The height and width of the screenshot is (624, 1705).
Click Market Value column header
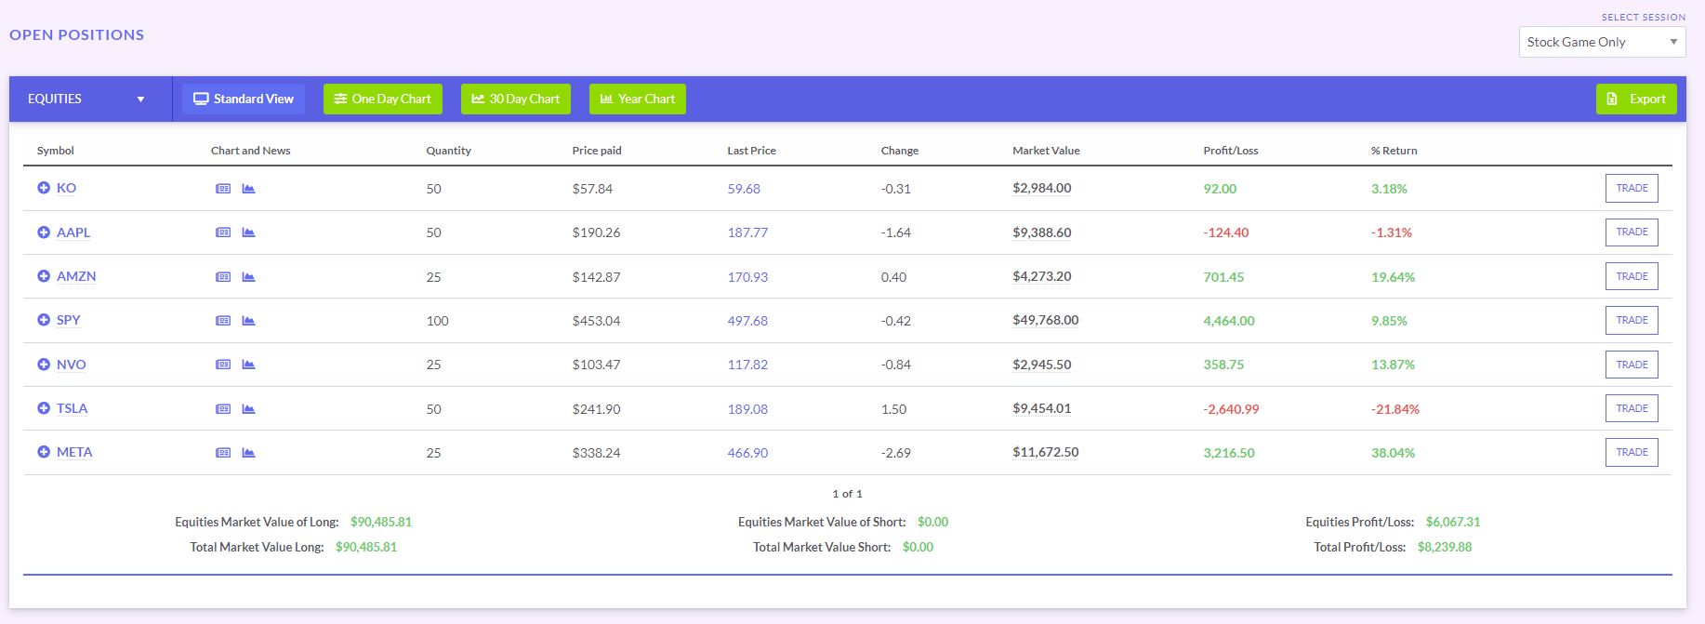click(1046, 151)
